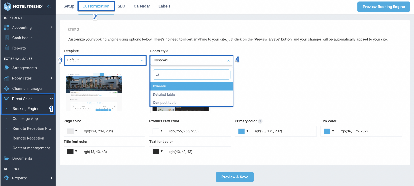414x186 pixels.
Task: Open Product card color picker arrow
Action: [x=162, y=131]
